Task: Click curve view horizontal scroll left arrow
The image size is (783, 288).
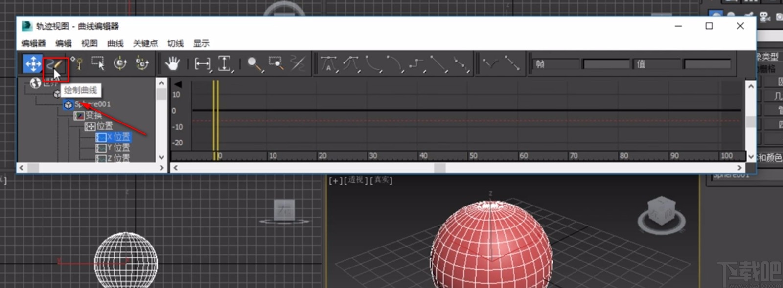Action: [175, 167]
